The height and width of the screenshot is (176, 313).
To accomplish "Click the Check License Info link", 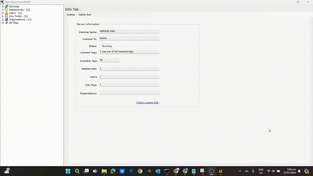I will click(147, 102).
